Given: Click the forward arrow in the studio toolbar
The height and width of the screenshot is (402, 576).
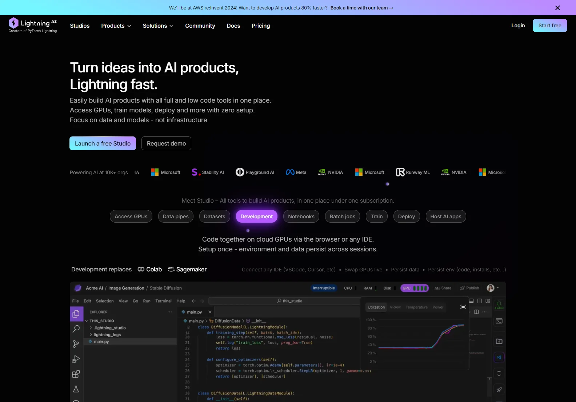Looking at the screenshot, I should 202,301.
